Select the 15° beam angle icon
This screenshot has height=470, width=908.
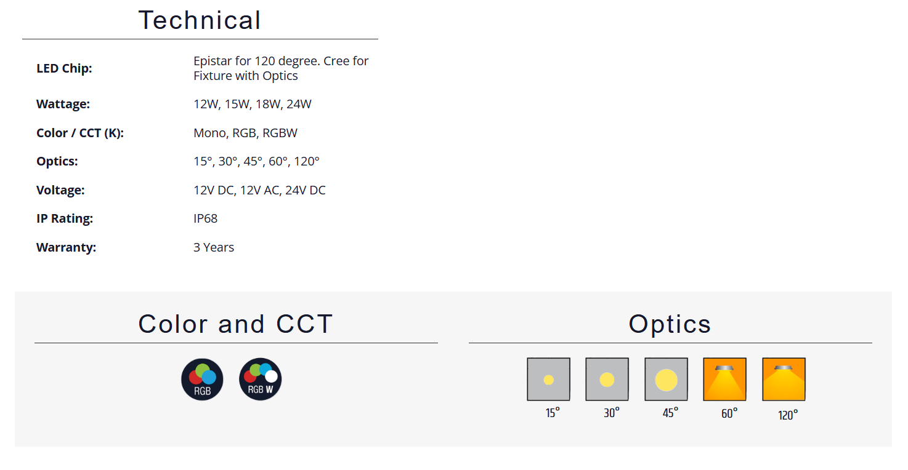click(x=548, y=380)
